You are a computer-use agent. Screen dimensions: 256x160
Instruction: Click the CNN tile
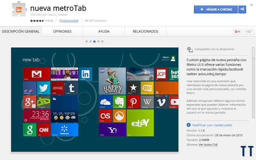(x=44, y=130)
